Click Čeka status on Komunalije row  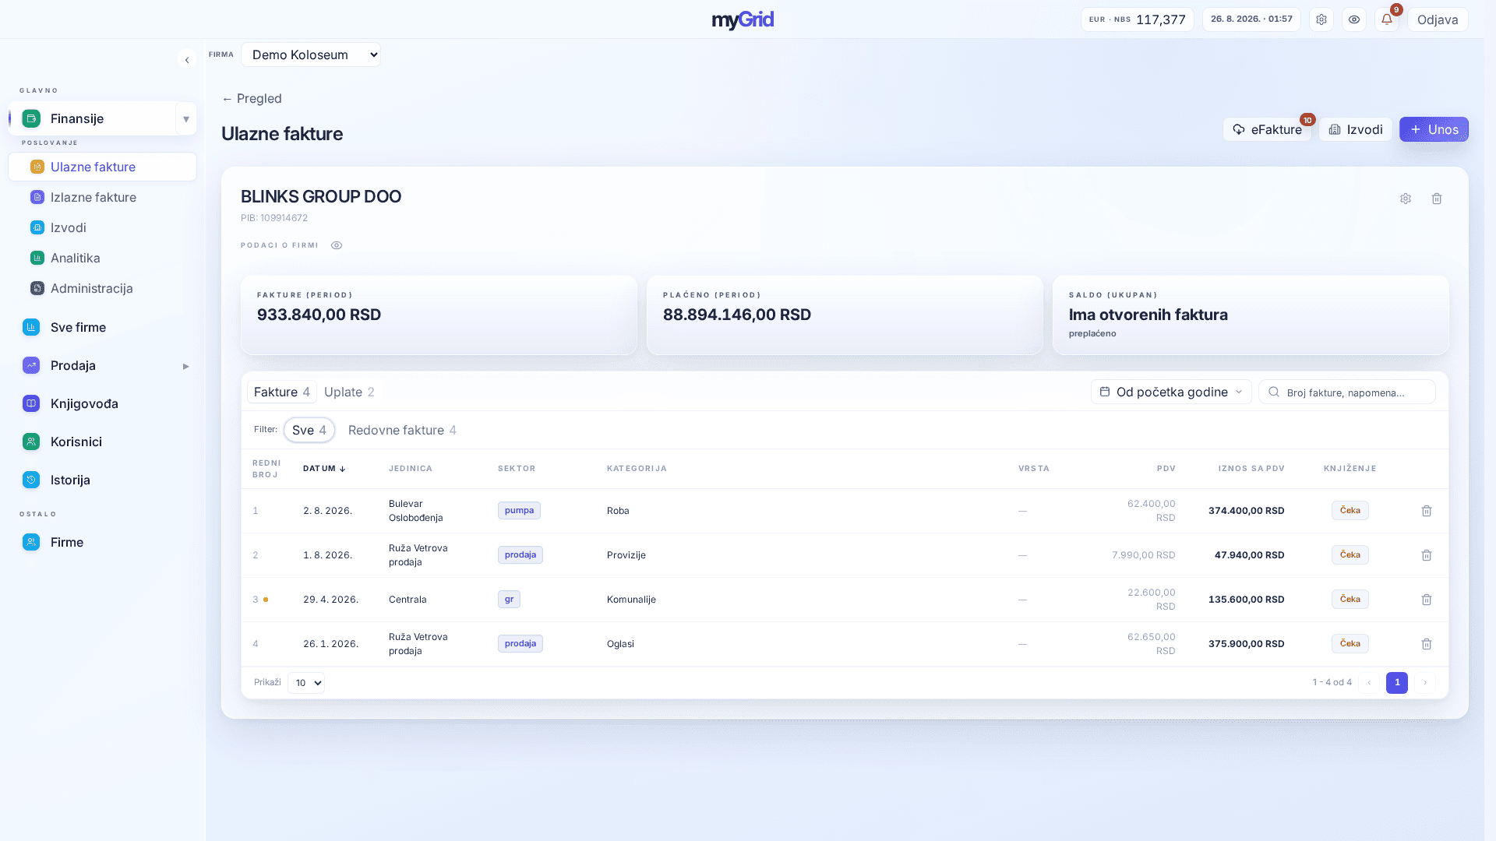pyautogui.click(x=1350, y=600)
